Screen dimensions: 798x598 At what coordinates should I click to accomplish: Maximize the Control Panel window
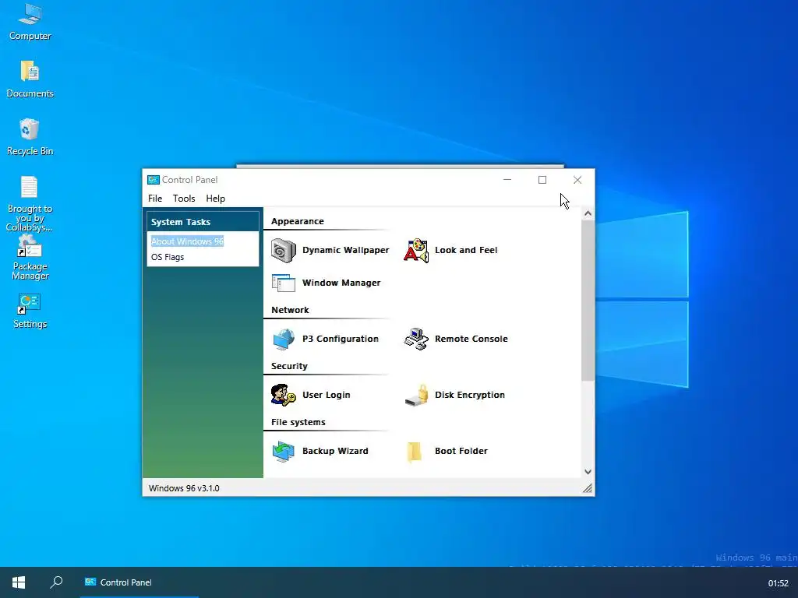point(542,180)
